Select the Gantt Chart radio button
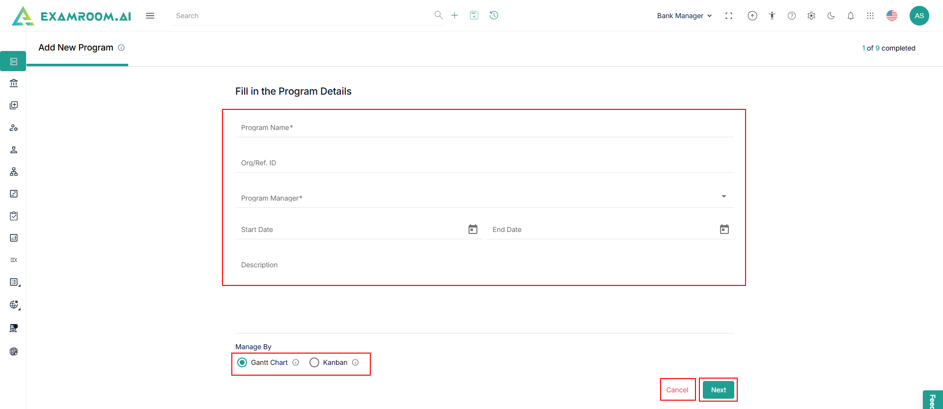This screenshot has width=943, height=409. tap(242, 362)
